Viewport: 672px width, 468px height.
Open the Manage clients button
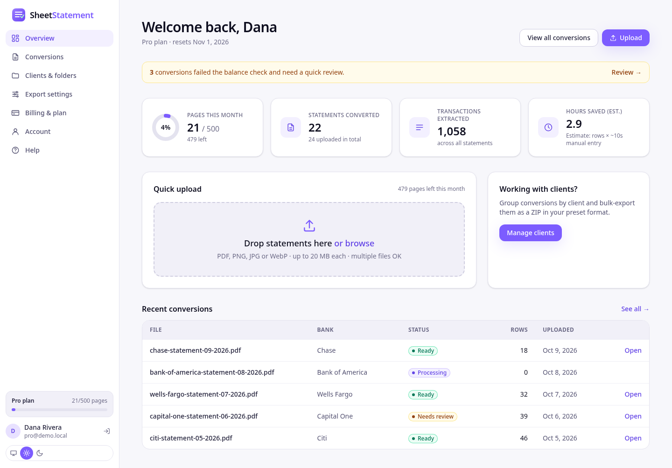point(531,233)
